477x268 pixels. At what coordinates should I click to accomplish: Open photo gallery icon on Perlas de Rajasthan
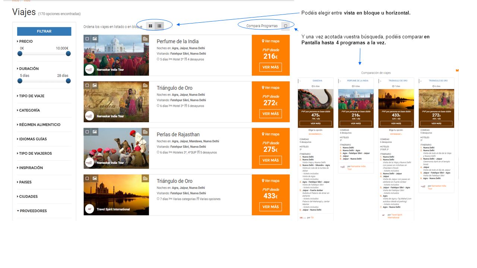coord(95,132)
